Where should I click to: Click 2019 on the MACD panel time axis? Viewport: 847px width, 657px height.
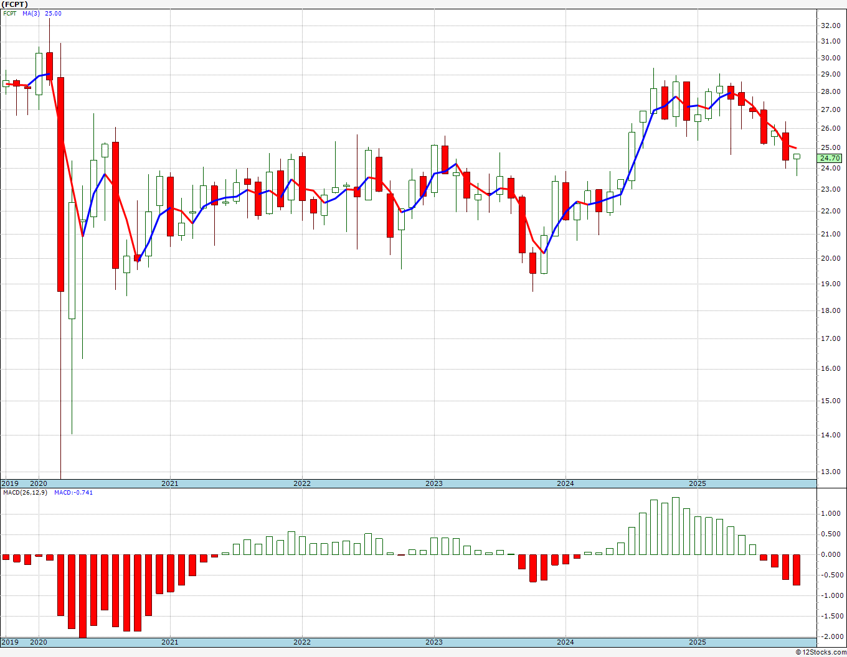tap(9, 642)
